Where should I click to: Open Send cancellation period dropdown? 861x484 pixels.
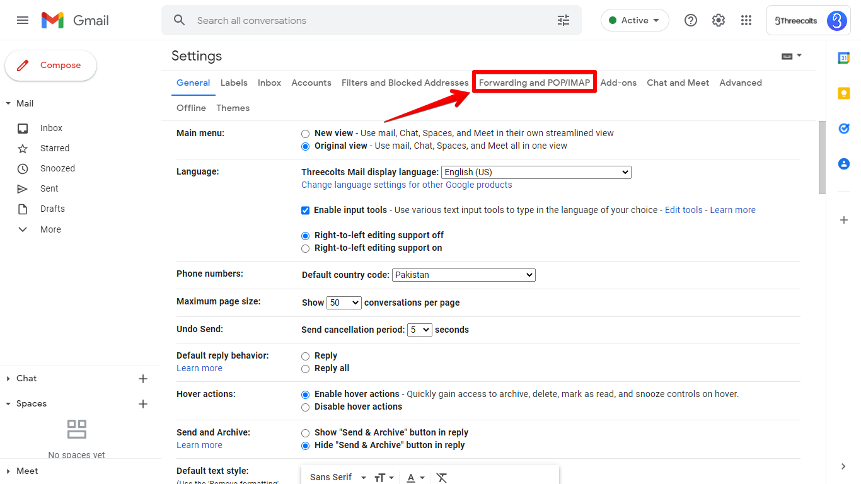pyautogui.click(x=420, y=330)
